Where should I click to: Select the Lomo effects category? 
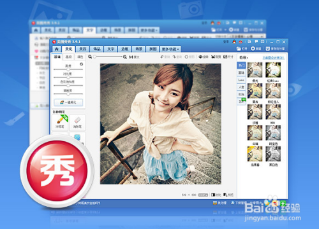[x=241, y=80]
